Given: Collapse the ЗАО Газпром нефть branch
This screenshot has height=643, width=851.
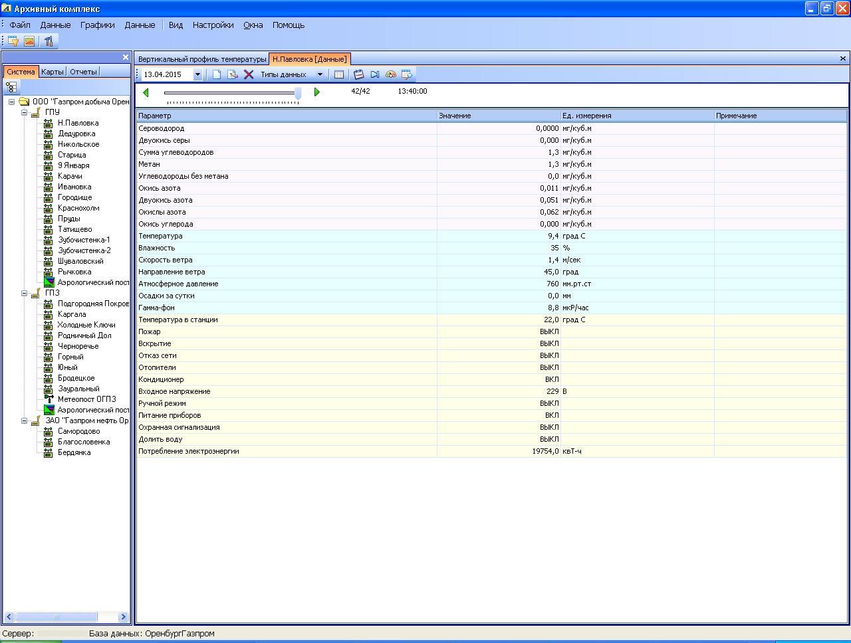Looking at the screenshot, I should coord(24,420).
